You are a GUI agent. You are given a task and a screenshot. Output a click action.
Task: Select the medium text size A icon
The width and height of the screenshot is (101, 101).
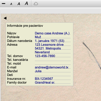tap(19, 4)
